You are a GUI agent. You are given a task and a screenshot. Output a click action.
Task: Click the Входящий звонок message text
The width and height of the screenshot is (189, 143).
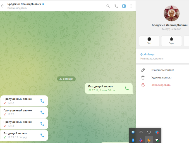pos(15,133)
